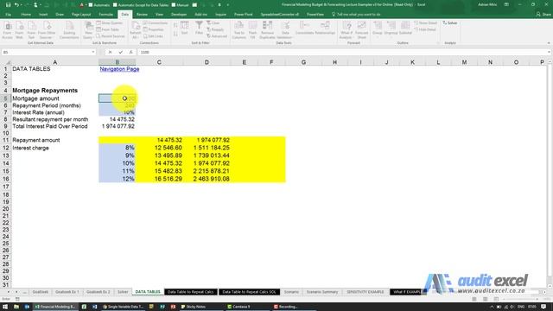
Task: Collapse the ribbon using the arrow
Action: (549, 43)
